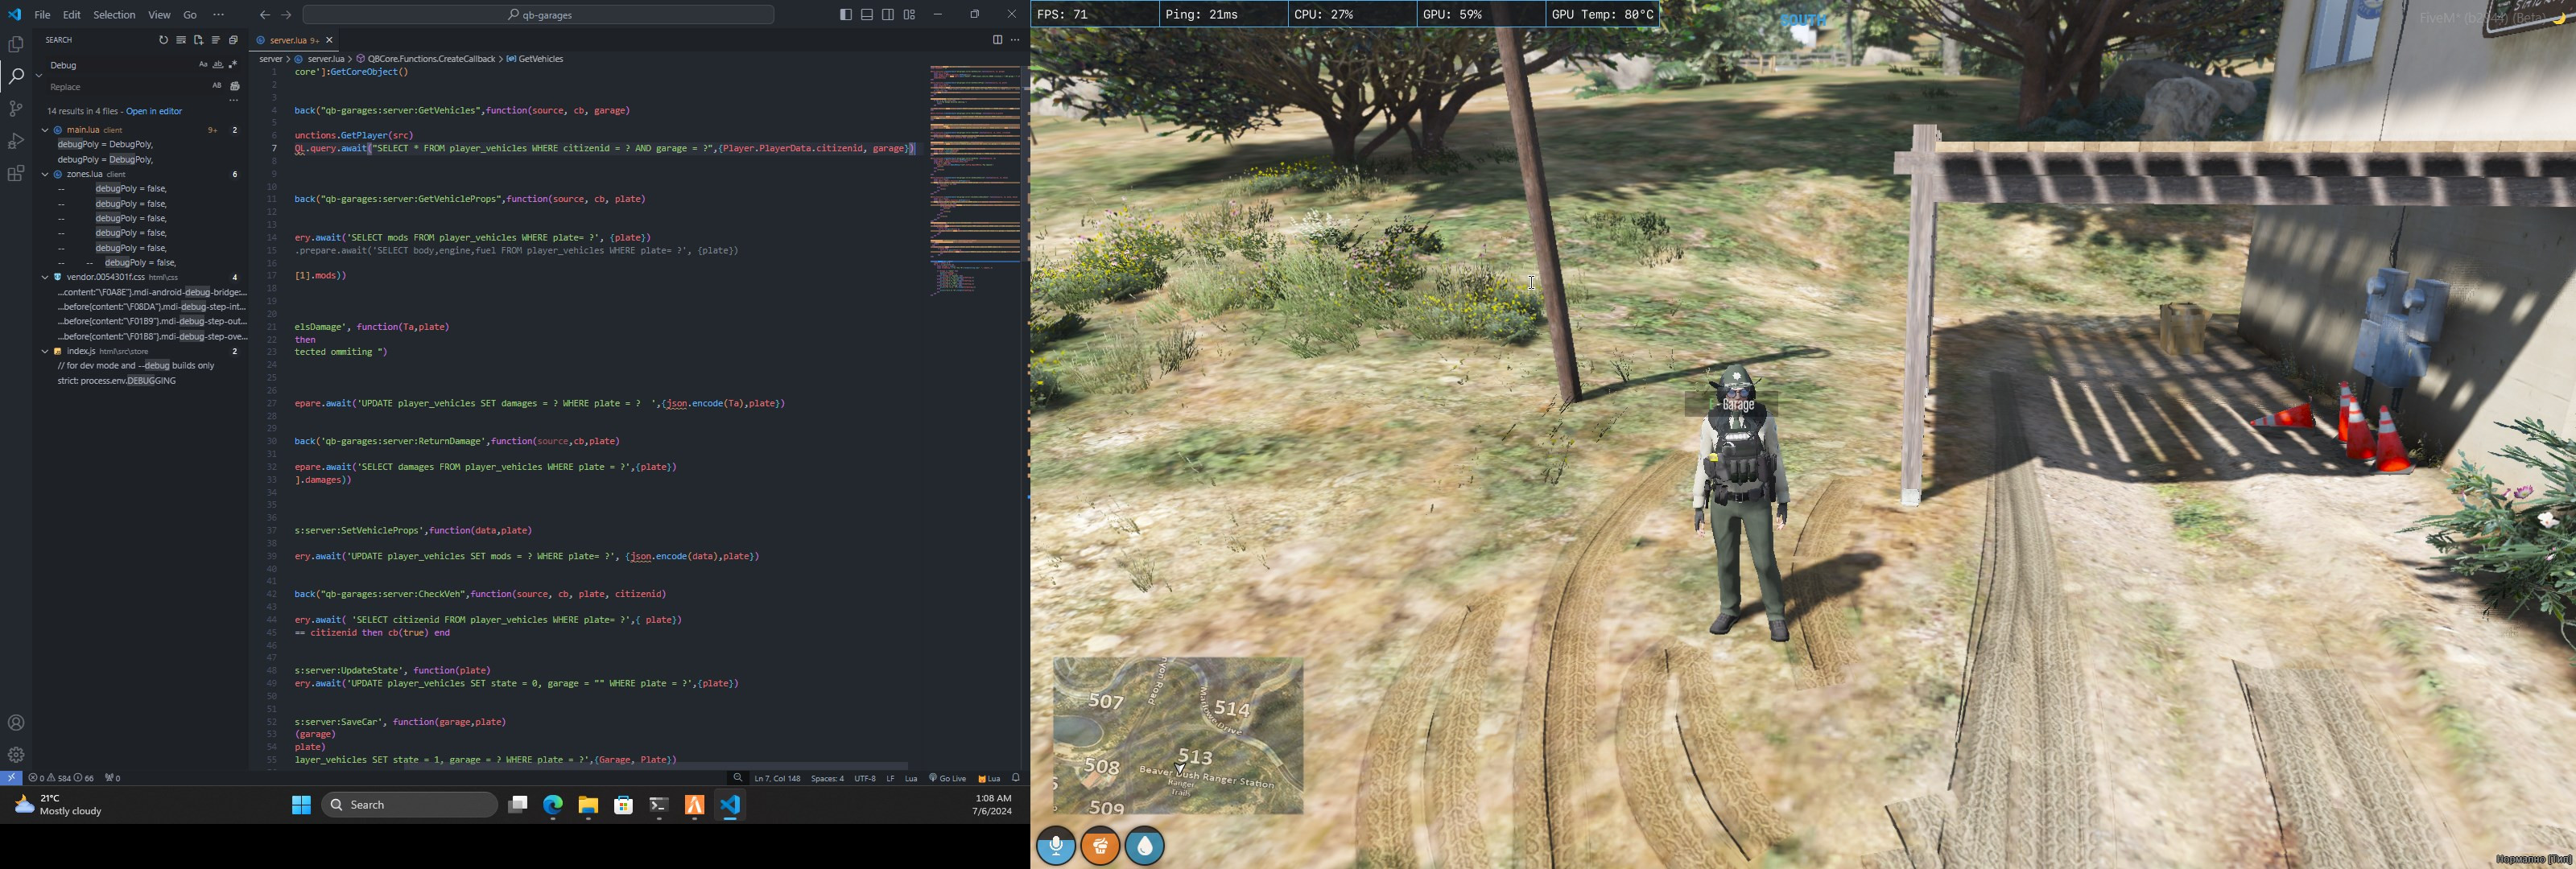This screenshot has height=869, width=2576.
Task: Select the server.lua editor tab
Action: pos(294,40)
